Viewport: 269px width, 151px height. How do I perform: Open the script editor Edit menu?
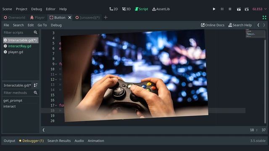click(31, 25)
